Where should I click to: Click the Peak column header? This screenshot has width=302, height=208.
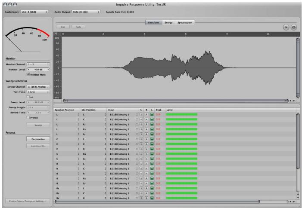160,110
